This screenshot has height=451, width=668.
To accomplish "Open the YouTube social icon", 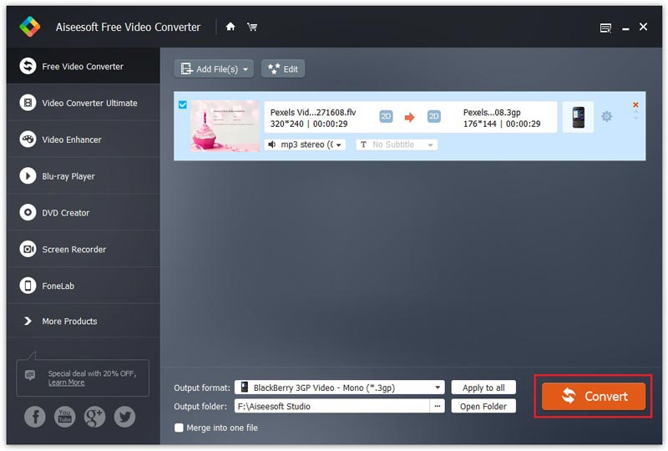I will coord(64,417).
